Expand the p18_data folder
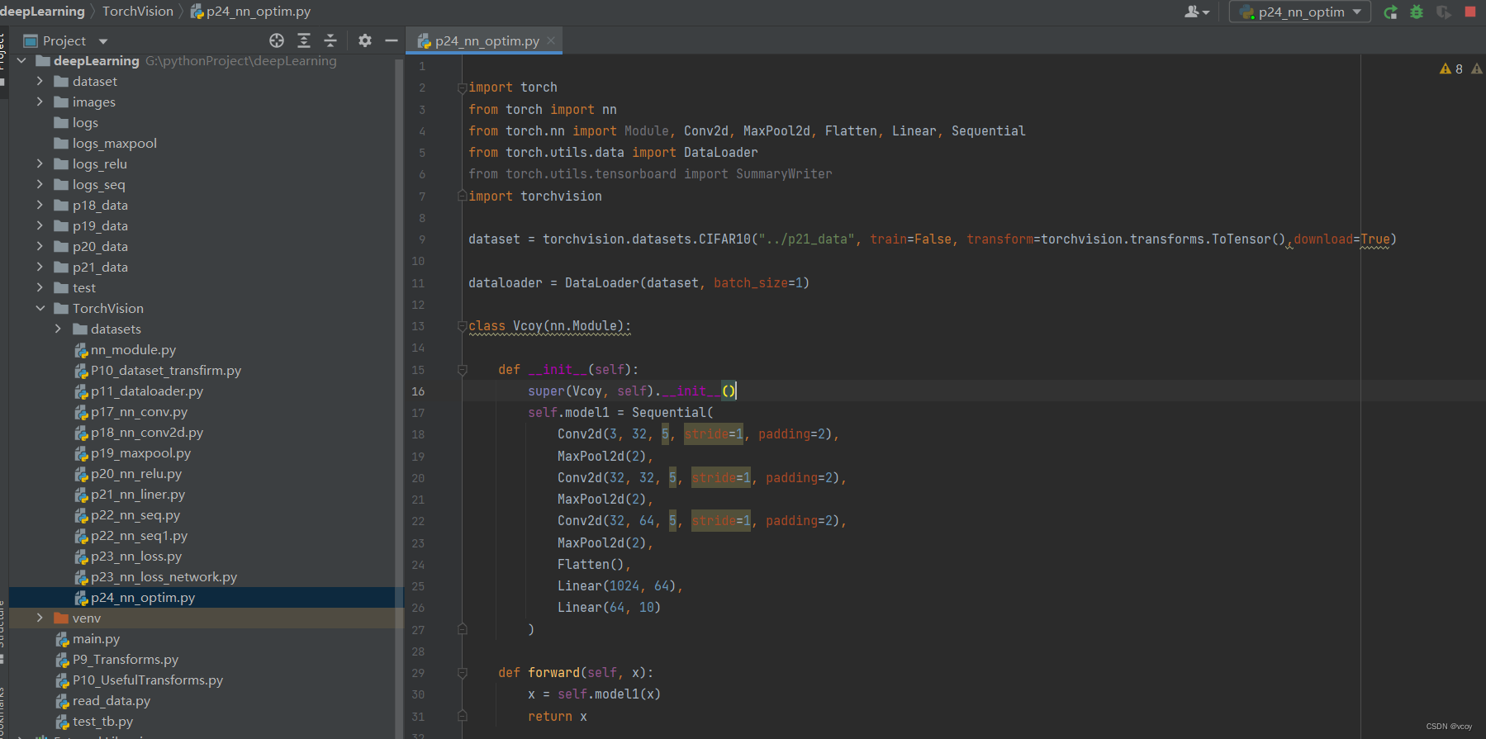The width and height of the screenshot is (1486, 739). pyautogui.click(x=40, y=205)
